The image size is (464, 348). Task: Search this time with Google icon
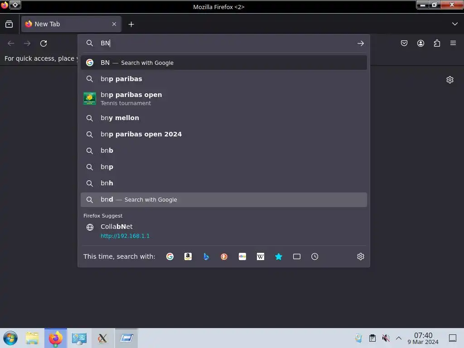[170, 256]
